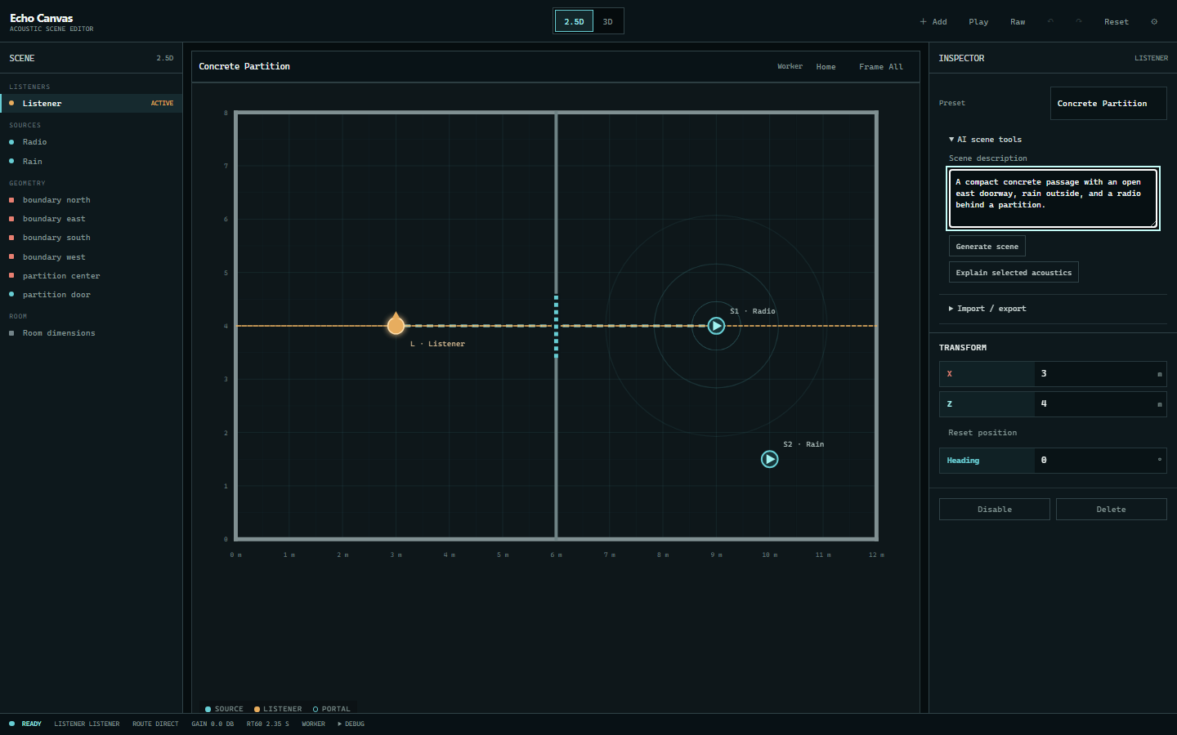Viewport: 1177px width, 735px height.
Task: Click Generate scene button
Action: tap(987, 246)
